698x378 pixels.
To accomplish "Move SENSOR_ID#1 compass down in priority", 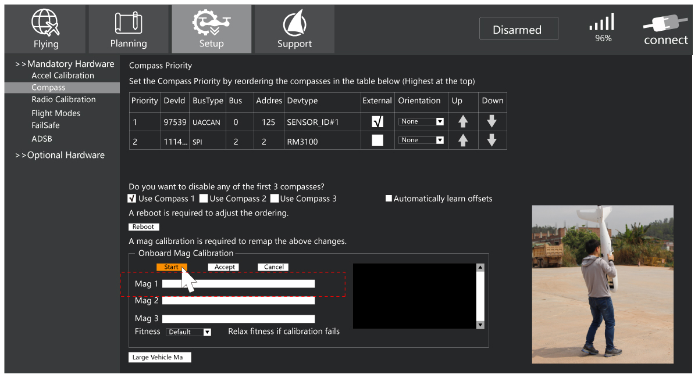I will pos(492,121).
